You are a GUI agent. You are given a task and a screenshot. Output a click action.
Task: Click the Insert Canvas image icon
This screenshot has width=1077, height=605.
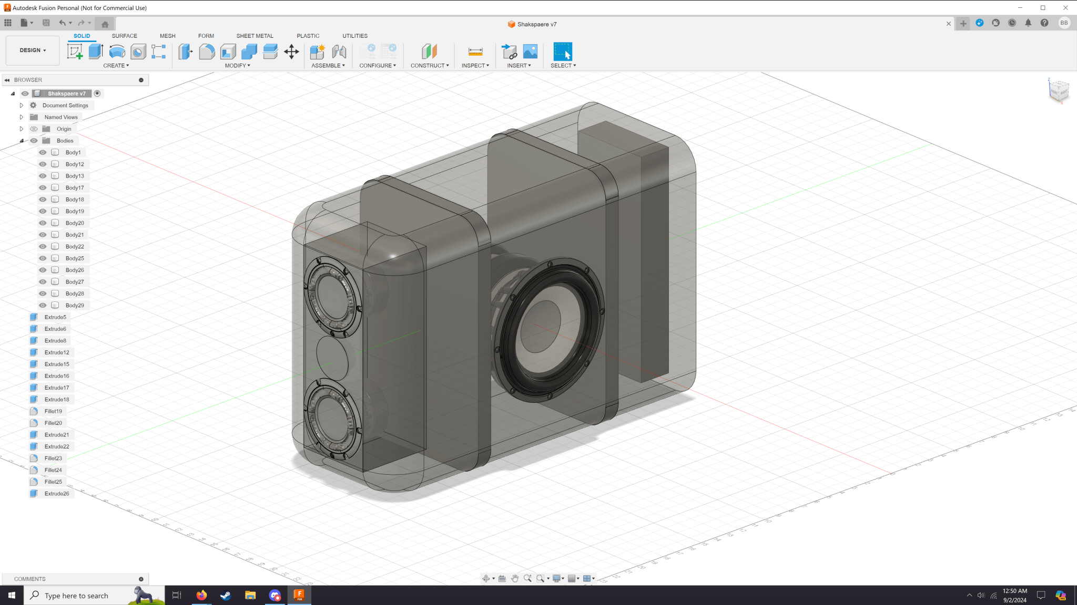(530, 51)
